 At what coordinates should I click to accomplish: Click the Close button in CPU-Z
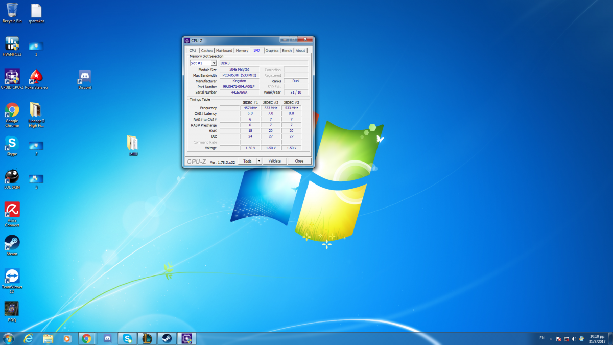(x=299, y=161)
